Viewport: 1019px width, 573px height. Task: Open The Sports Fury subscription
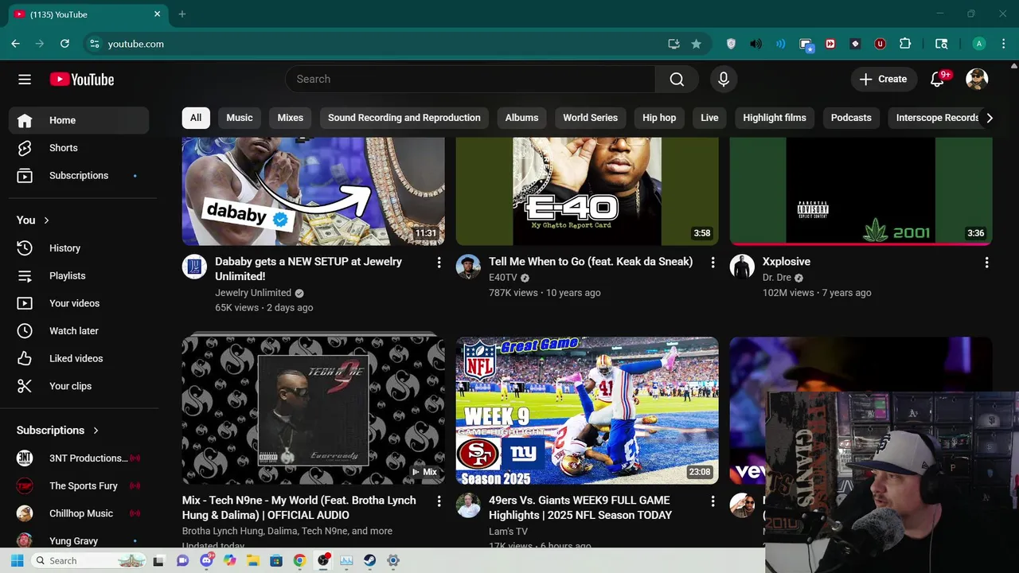(79, 486)
